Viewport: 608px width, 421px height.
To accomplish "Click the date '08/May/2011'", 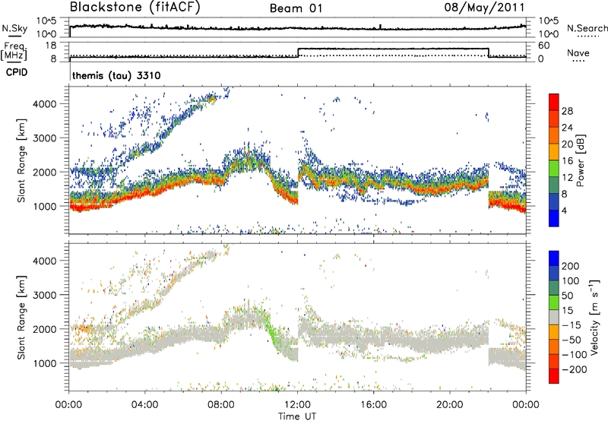I will point(484,7).
